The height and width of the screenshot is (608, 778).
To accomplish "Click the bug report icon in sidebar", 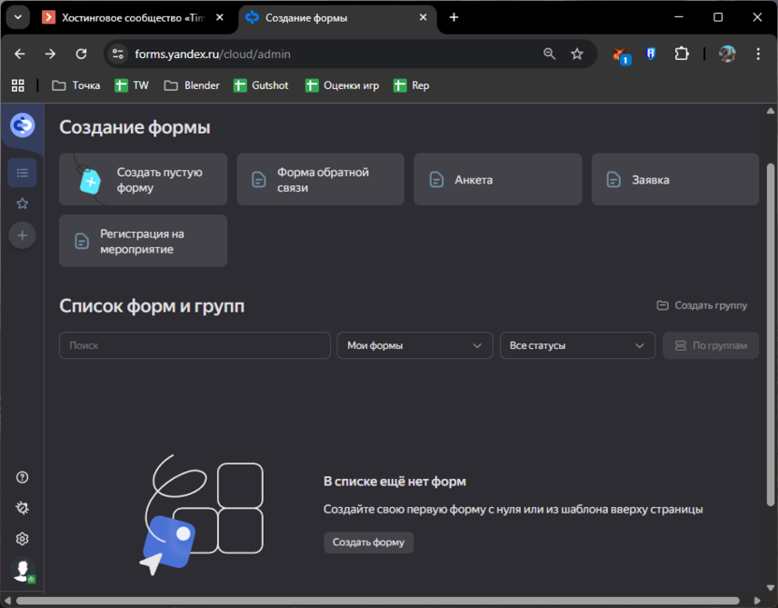I will [x=22, y=508].
